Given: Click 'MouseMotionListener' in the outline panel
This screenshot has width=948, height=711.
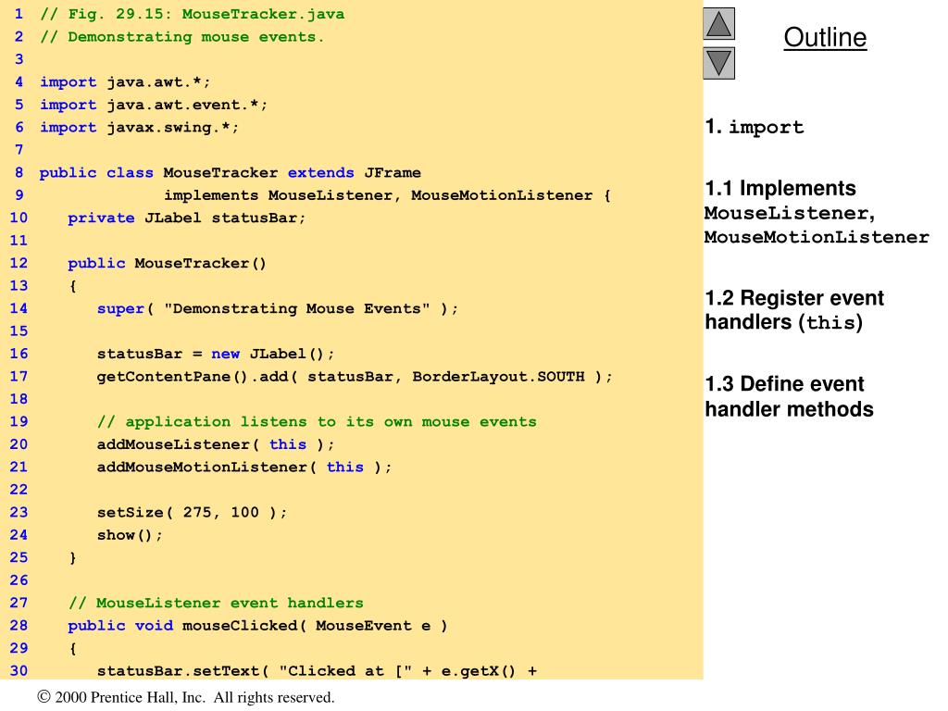Looking at the screenshot, I should (817, 237).
